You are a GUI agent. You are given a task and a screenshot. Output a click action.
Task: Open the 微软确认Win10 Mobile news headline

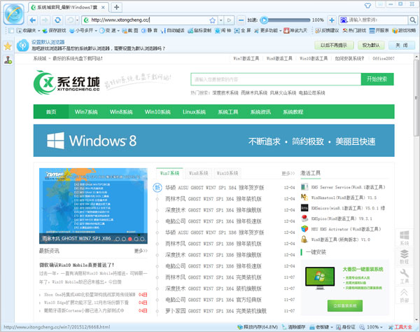(x=77, y=265)
